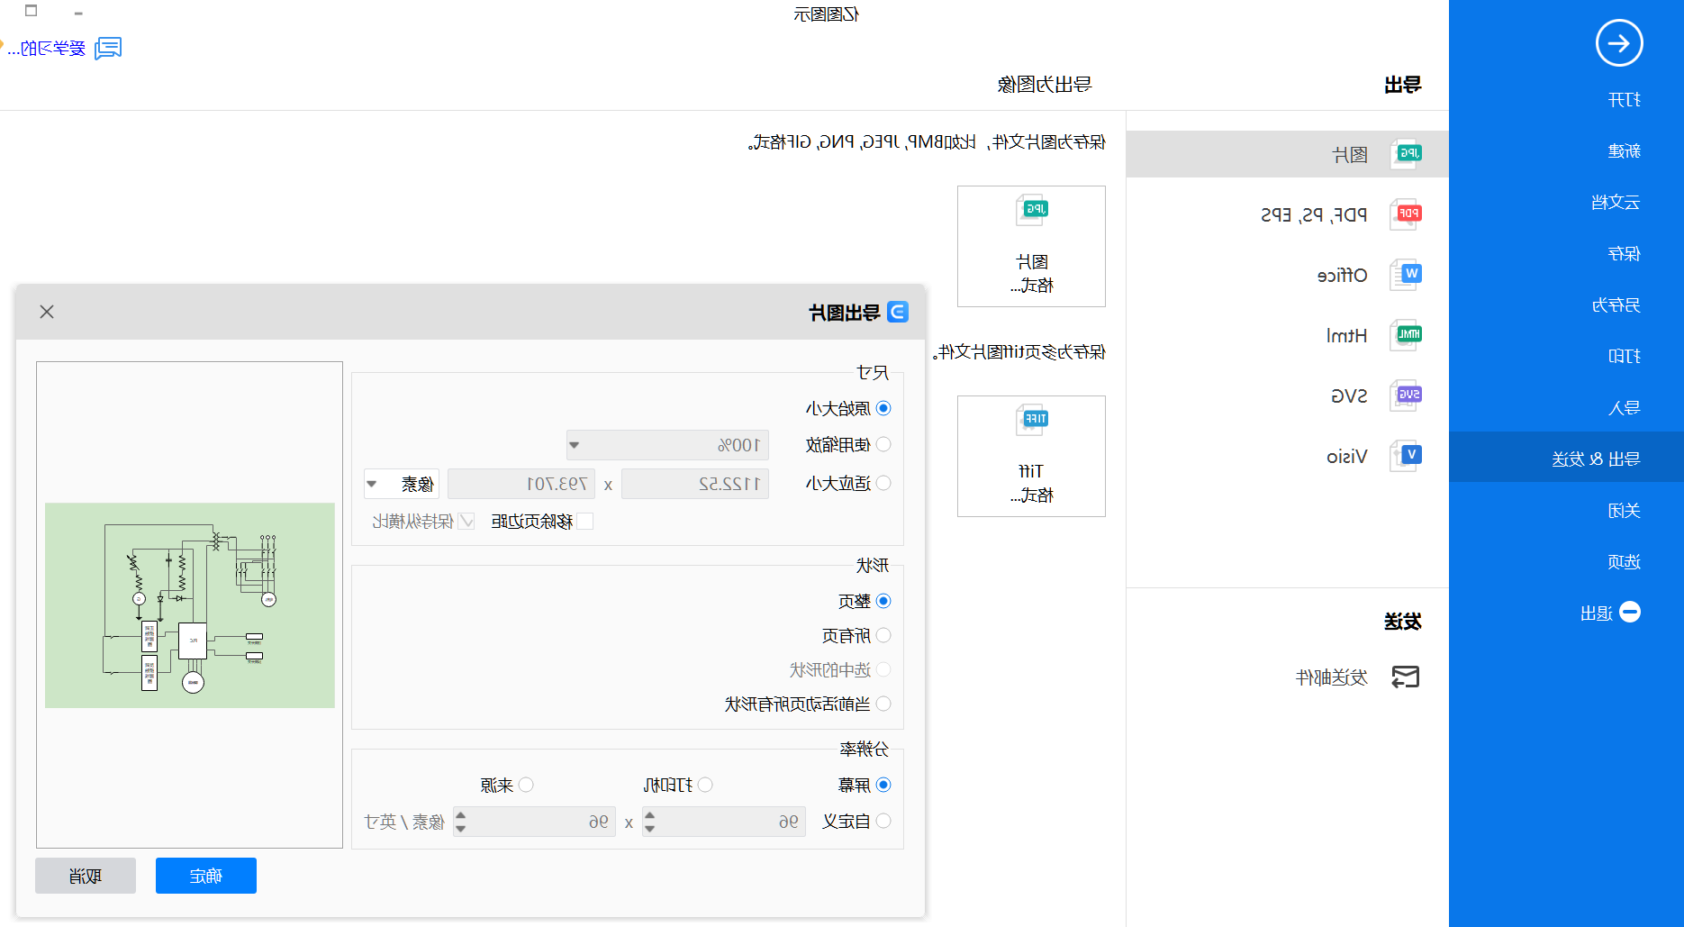1684x927 pixels.
Task: Click the stepper arrows of second resolution field
Action: coord(461,822)
